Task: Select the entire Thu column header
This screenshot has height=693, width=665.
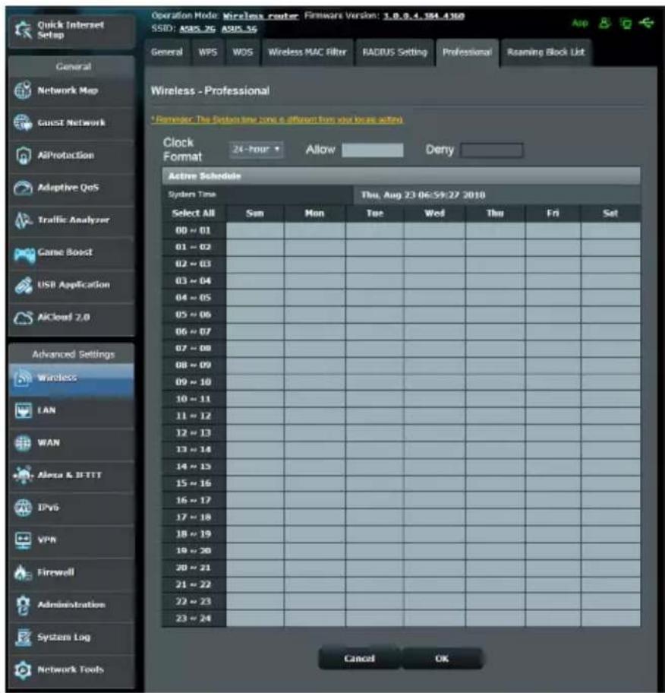Action: point(495,214)
